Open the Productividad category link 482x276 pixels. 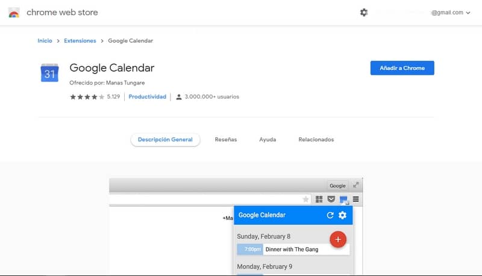(147, 96)
